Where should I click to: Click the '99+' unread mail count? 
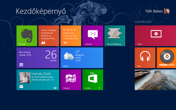(x=55, y=88)
